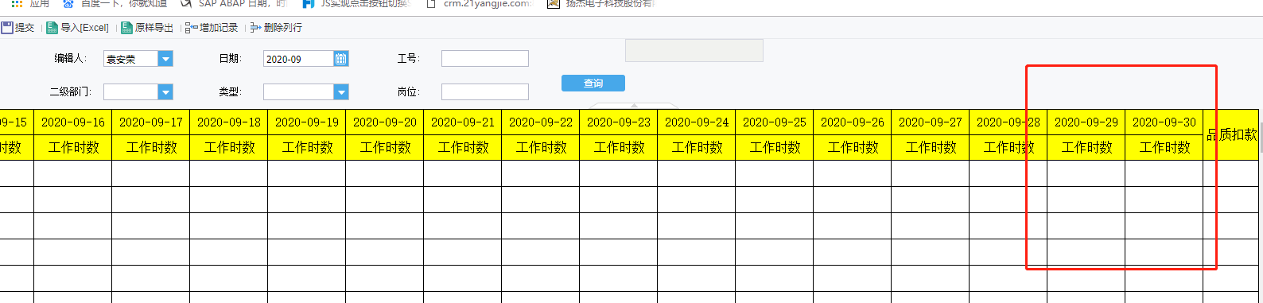The width and height of the screenshot is (1263, 303).
Task: Expand the 类型 dropdown arrow
Action: tap(341, 92)
